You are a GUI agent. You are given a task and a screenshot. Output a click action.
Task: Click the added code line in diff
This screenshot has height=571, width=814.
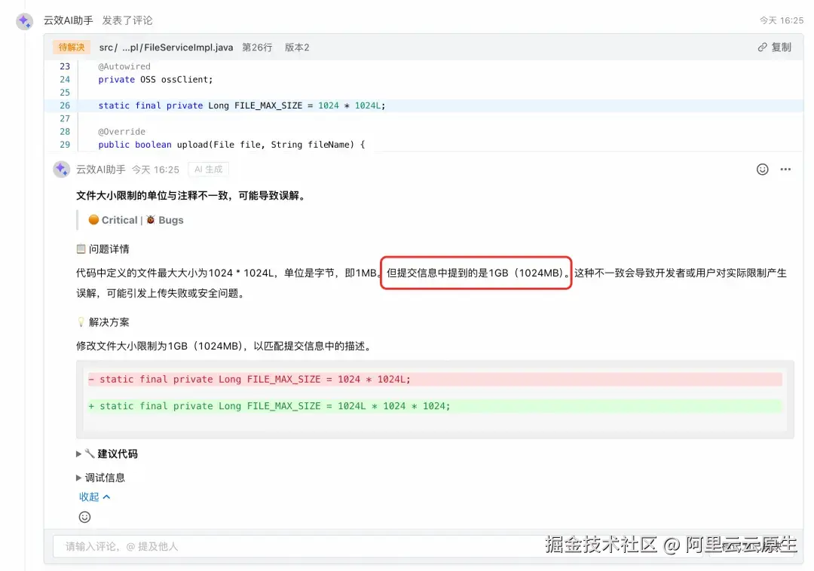(x=435, y=406)
